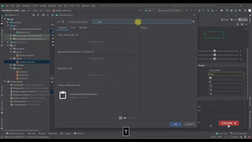This screenshot has width=252, height=142.
Task: Open Layout Inspector at bottom right
Action: pos(239,133)
